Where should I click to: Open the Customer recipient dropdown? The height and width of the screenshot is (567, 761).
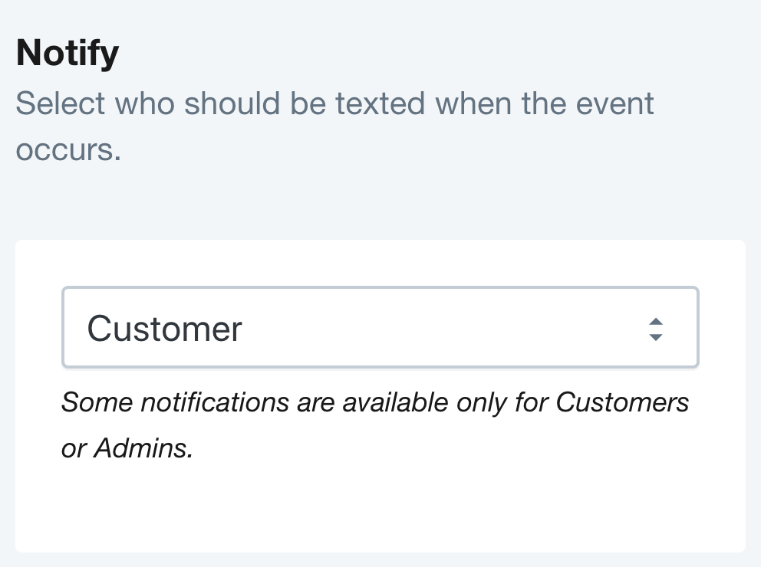coord(380,327)
